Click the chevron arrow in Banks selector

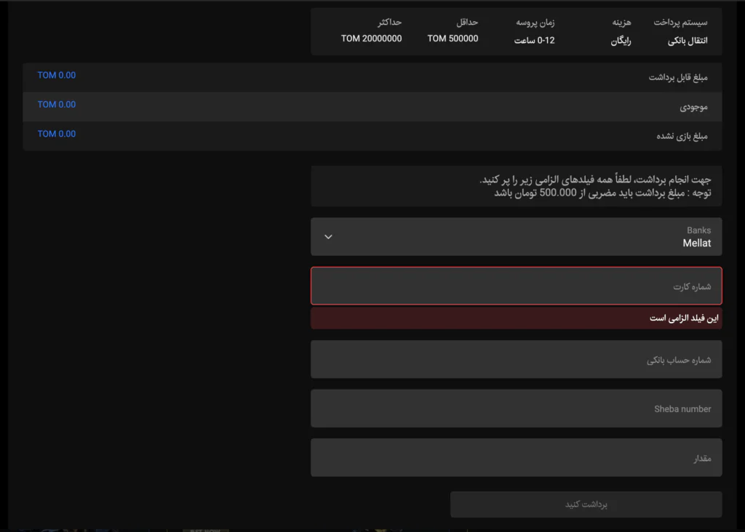[328, 237]
